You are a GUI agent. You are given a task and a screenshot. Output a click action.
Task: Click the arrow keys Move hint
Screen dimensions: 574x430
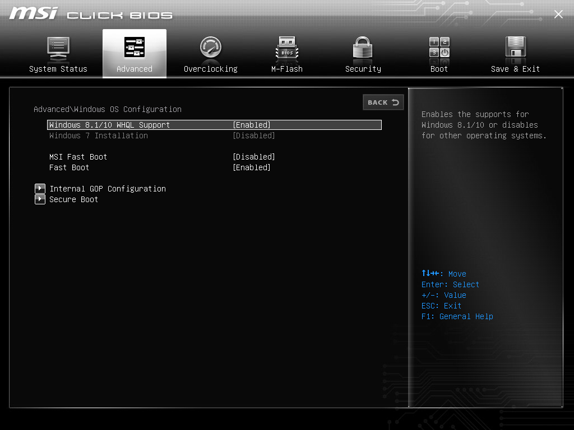(x=444, y=274)
